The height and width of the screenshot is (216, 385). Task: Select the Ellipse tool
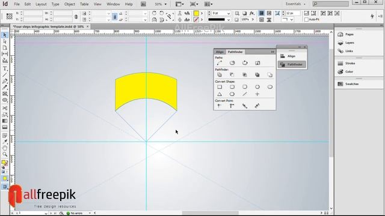[5, 100]
